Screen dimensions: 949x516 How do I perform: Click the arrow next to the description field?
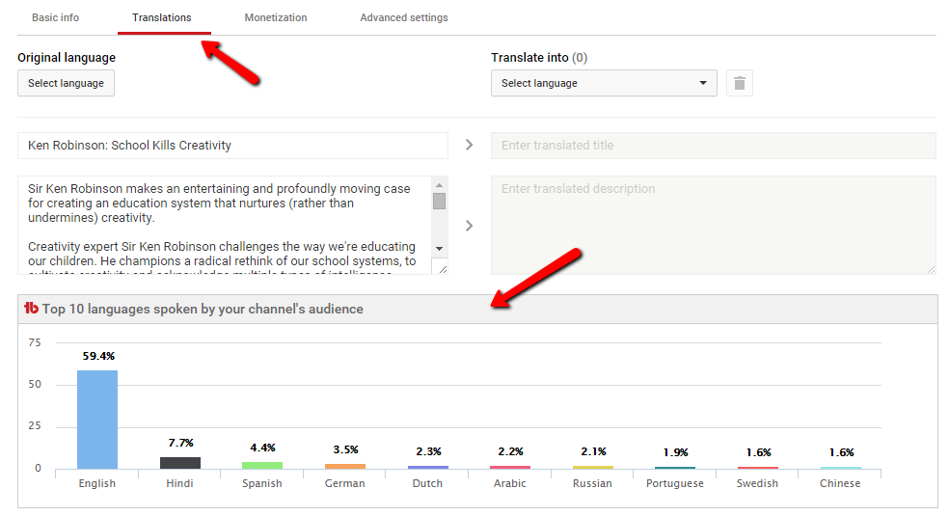point(470,226)
